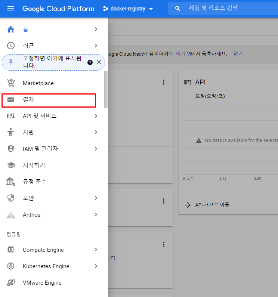Viewport: 278px width, 297px height.
Task: Click the Kubernetes Engine hexagon icon
Action: (x=11, y=266)
